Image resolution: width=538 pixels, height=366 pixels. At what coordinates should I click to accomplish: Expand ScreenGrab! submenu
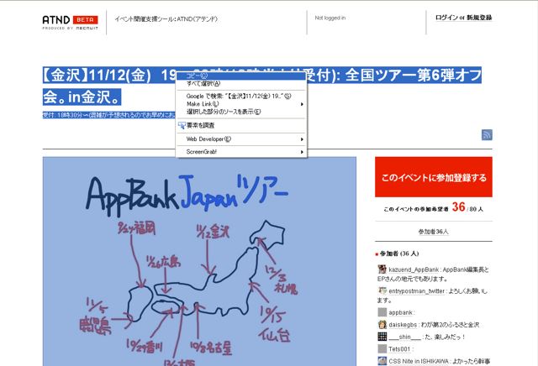(x=241, y=151)
